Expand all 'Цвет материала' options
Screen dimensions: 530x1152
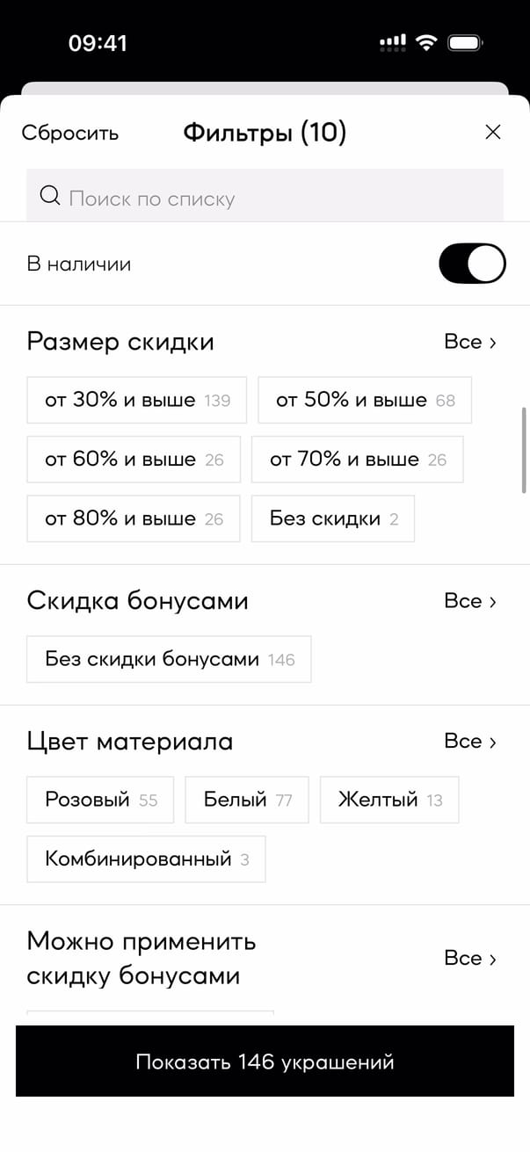click(x=470, y=742)
